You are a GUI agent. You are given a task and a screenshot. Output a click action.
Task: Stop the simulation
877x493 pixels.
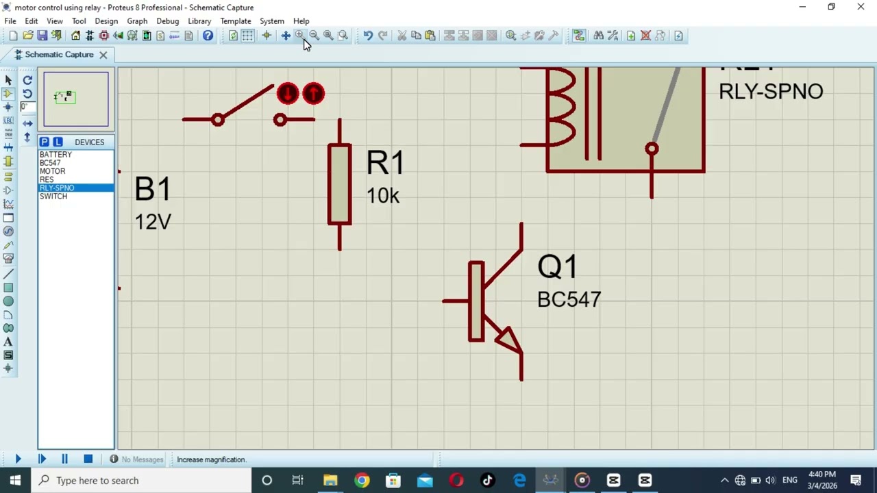(x=88, y=459)
